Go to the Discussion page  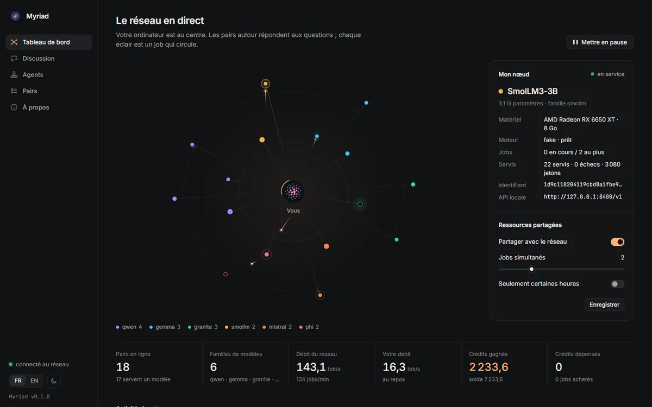coord(49,59)
